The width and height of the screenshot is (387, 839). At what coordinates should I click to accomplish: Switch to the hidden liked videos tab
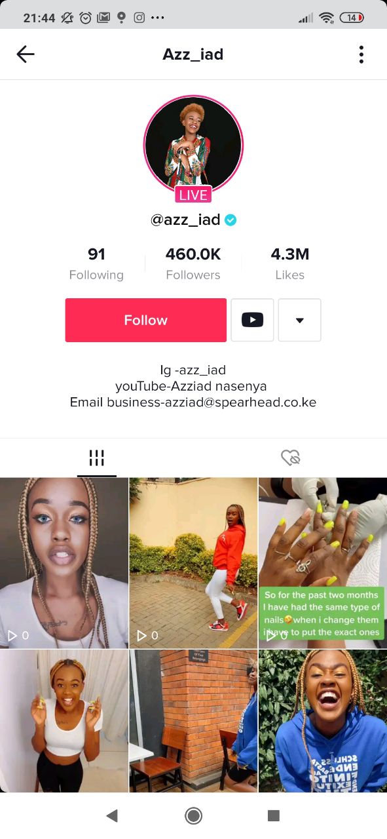coord(290,458)
